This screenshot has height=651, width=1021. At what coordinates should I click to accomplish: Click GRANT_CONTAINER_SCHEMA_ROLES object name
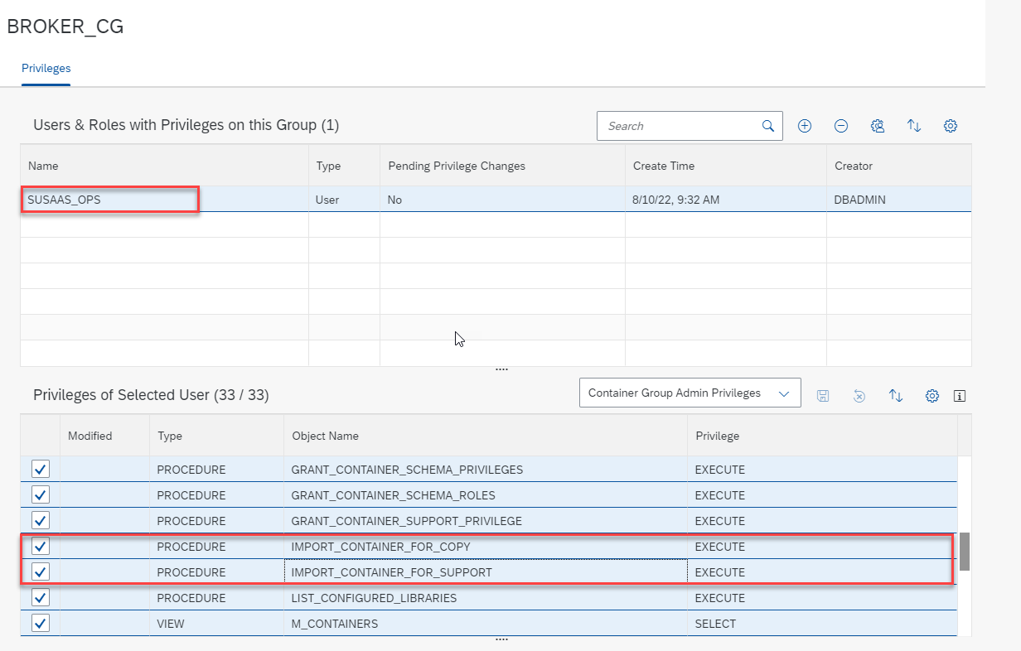point(393,495)
